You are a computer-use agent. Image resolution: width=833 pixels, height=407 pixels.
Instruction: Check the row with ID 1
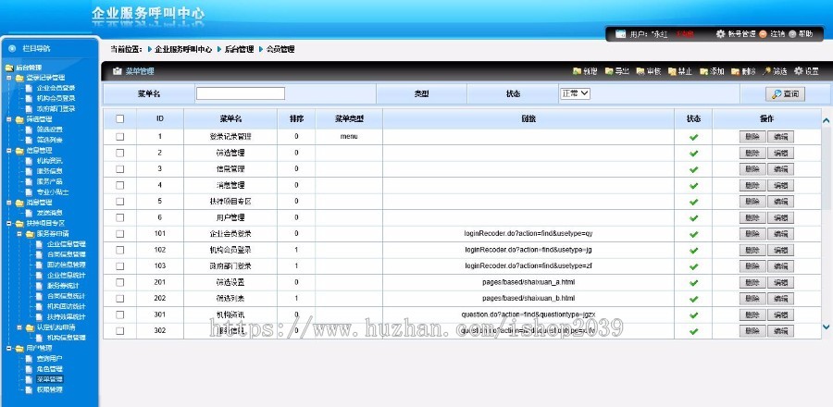[x=120, y=136]
